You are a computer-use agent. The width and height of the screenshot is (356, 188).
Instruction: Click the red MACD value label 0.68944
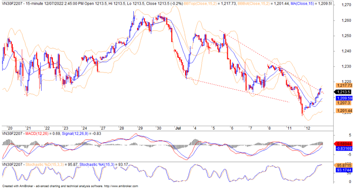pos(344,144)
